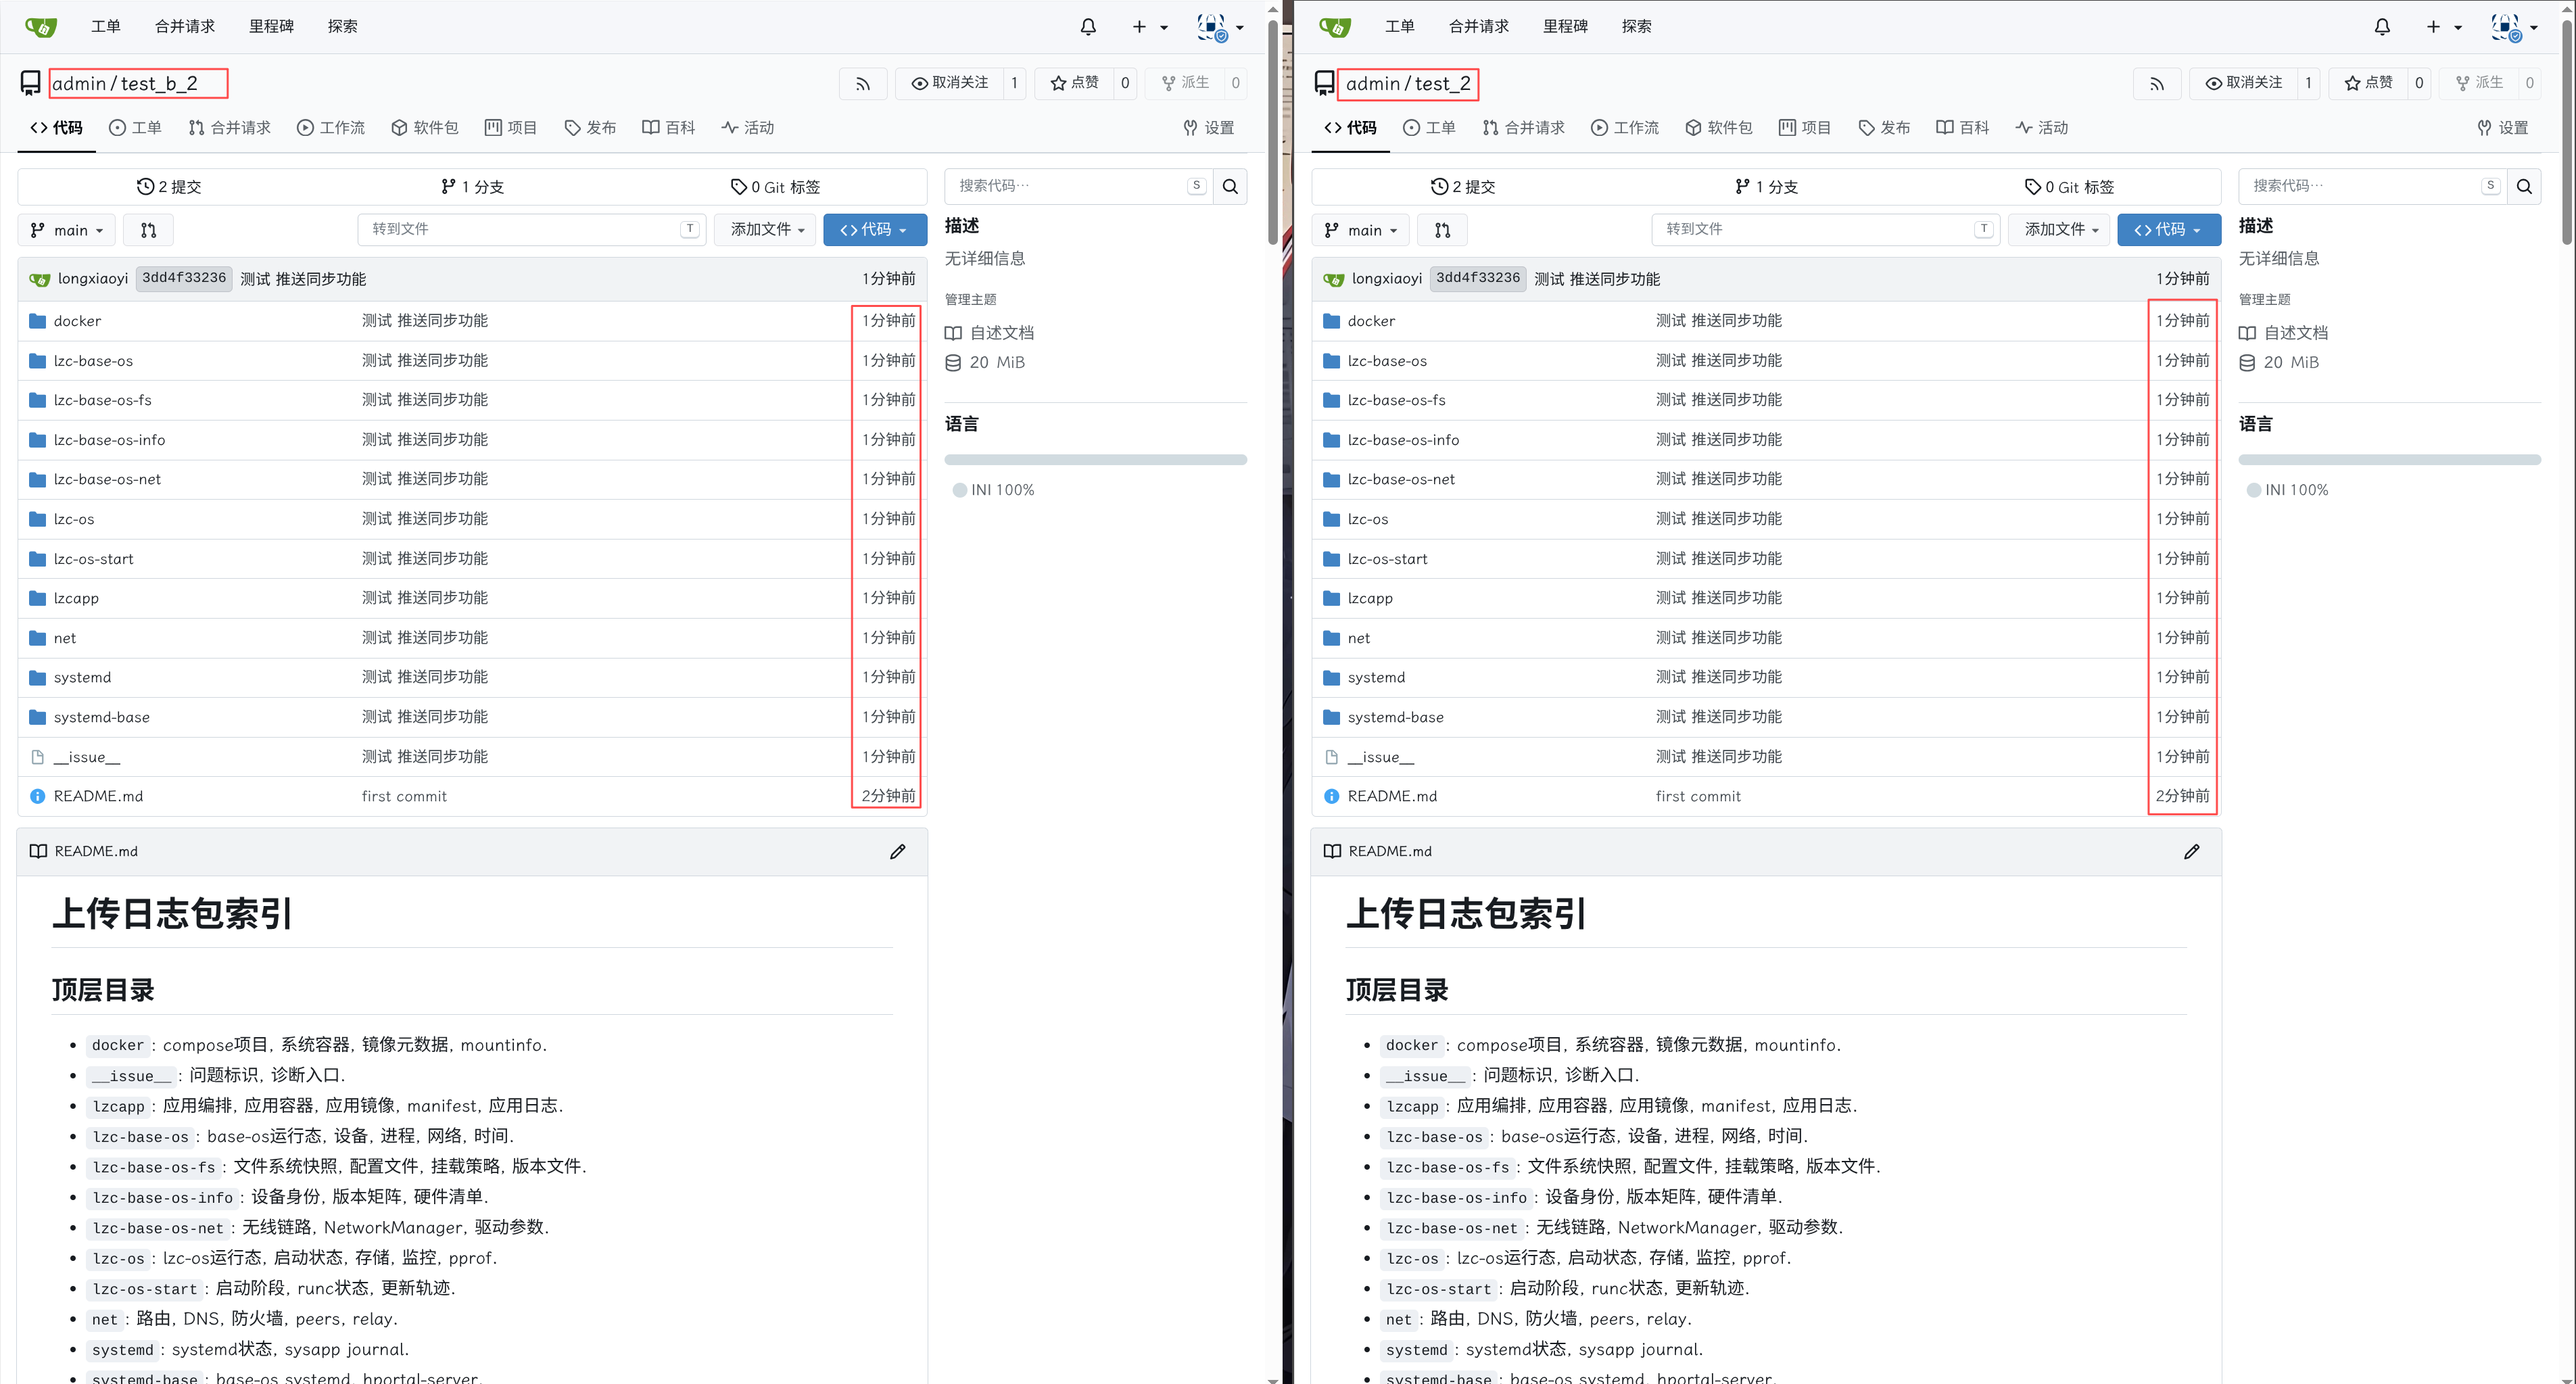This screenshot has width=2576, height=1384.
Task: Click 管理主题 in right window sidebar
Action: click(x=2264, y=300)
